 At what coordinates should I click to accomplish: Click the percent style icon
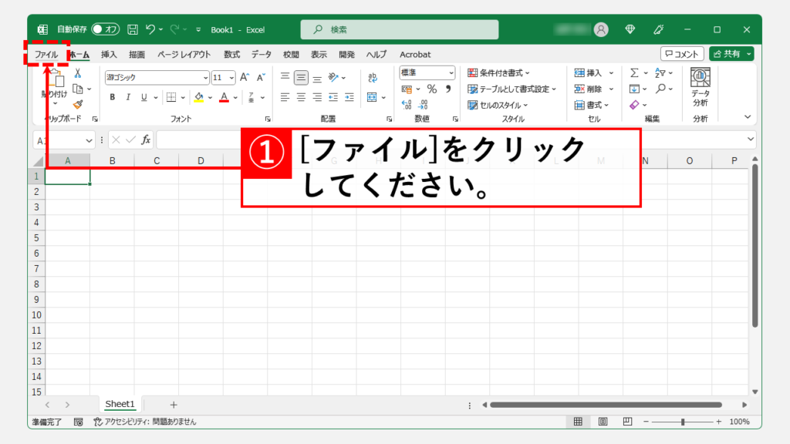tap(431, 89)
